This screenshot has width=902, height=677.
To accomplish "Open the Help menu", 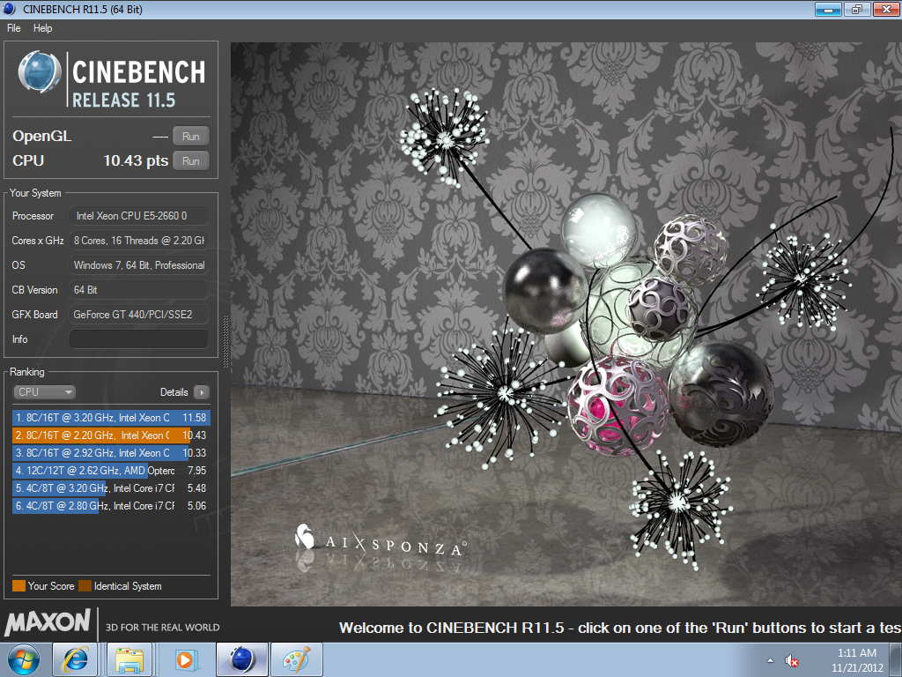I will point(42,28).
